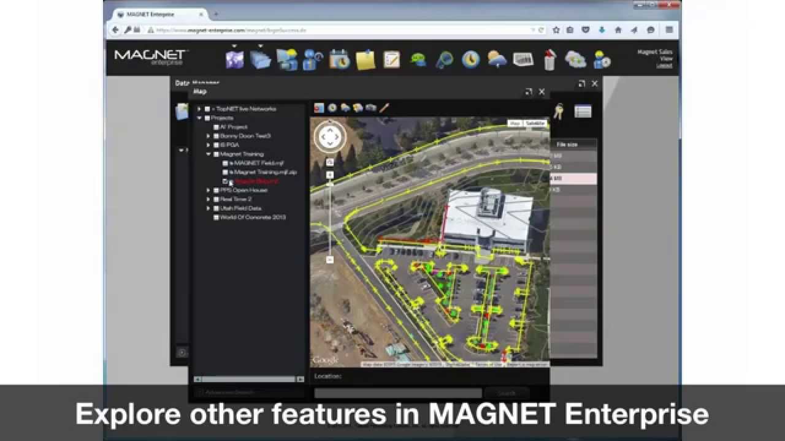Screen dimensions: 785x441
Task: Open dropdown arrow above the world map icon
Action: (234, 46)
